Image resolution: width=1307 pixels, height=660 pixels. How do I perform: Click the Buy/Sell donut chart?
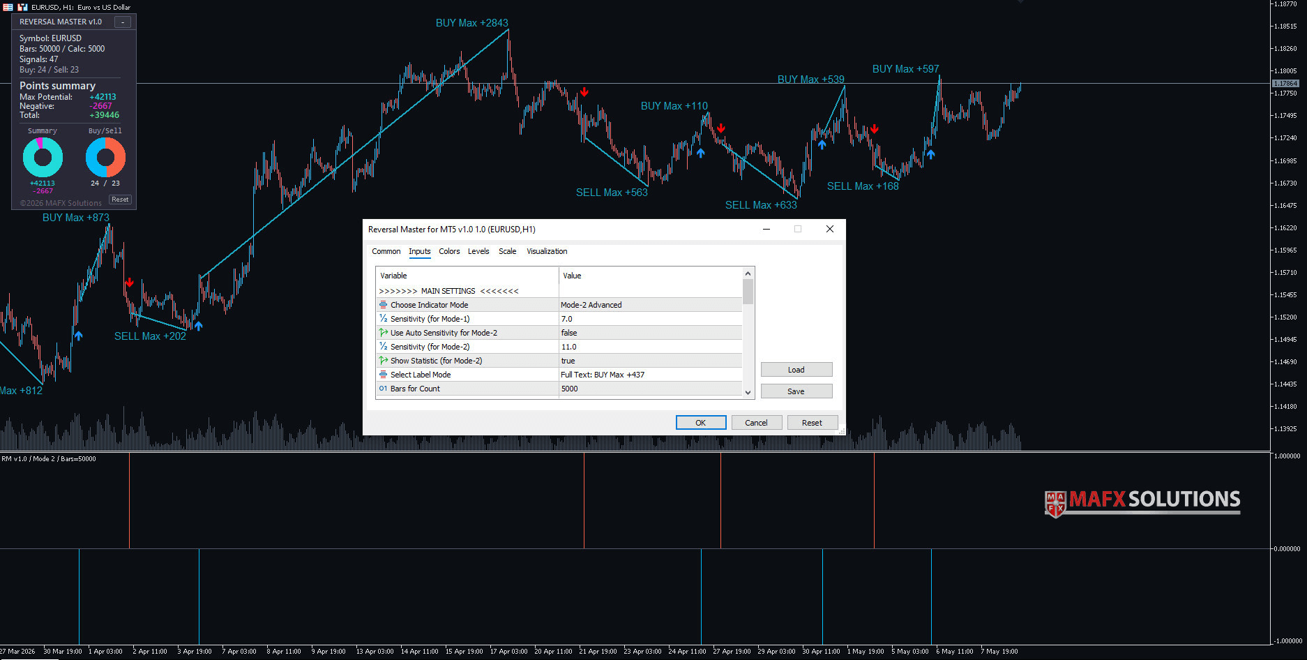coord(105,157)
